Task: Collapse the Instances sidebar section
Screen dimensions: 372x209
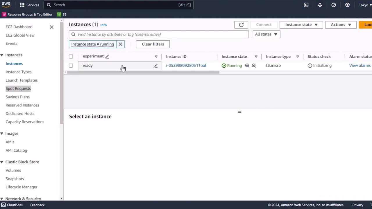Action: 2,55
